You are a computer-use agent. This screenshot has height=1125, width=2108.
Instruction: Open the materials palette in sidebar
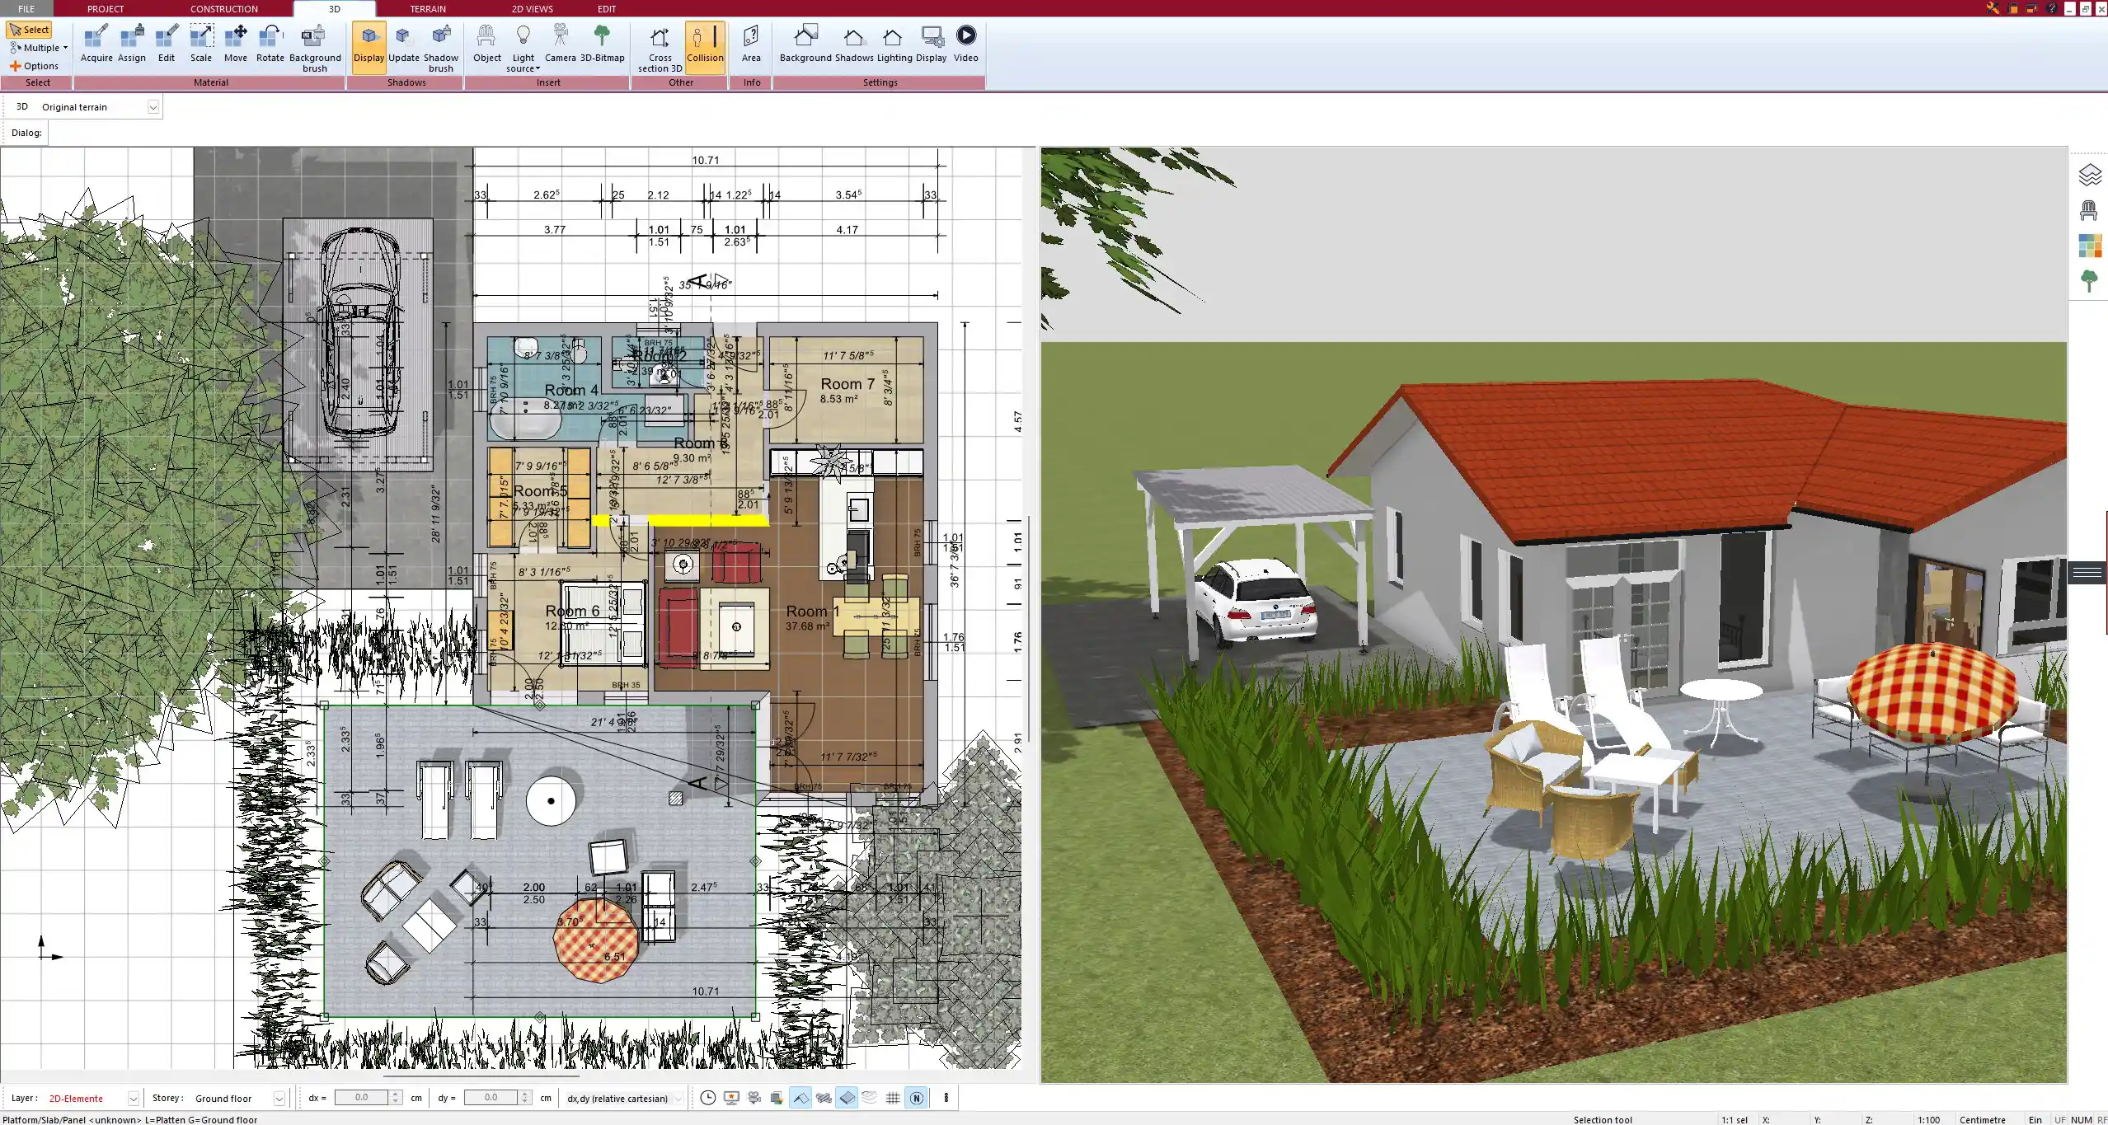pyautogui.click(x=2089, y=246)
